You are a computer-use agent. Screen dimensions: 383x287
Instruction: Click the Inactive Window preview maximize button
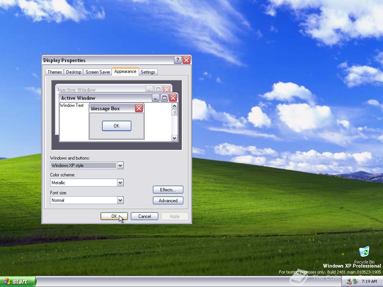coord(158,89)
